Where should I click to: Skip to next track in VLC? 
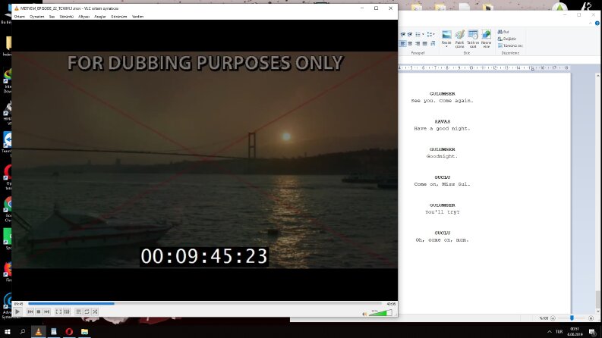[46, 312]
